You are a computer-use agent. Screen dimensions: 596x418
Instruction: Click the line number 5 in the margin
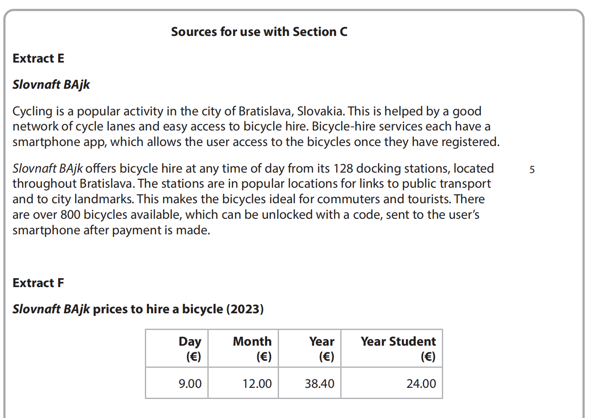[x=532, y=170]
